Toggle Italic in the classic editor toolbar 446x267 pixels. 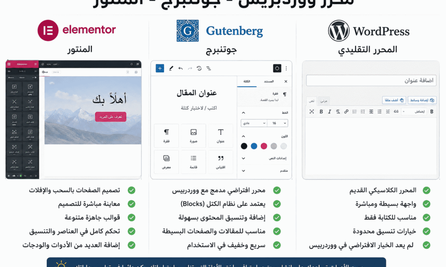pos(330,112)
